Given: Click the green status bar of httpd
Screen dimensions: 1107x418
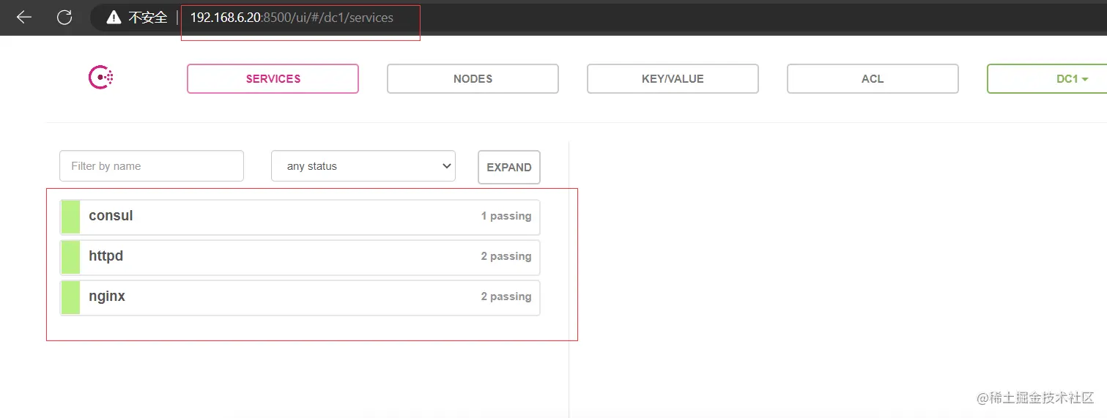Looking at the screenshot, I should click(70, 257).
